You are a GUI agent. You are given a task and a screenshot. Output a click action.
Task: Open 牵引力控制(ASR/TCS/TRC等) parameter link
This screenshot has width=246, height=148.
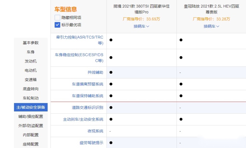(80, 40)
